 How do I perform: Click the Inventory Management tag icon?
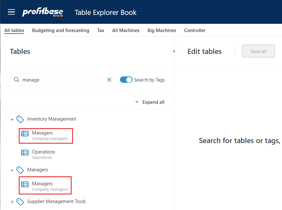[x=20, y=119]
